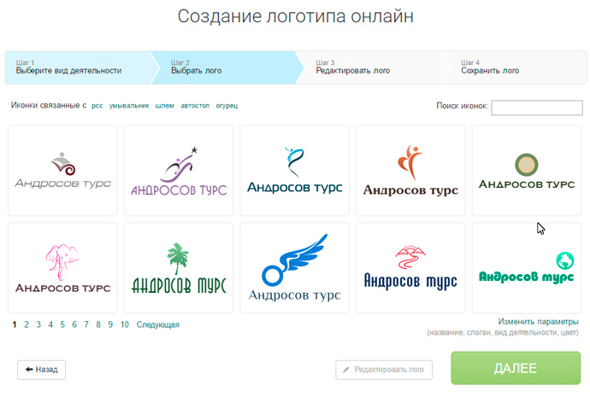Choose the orange dancing figure logo
Image resolution: width=590 pixels, height=397 pixels.
point(410,171)
